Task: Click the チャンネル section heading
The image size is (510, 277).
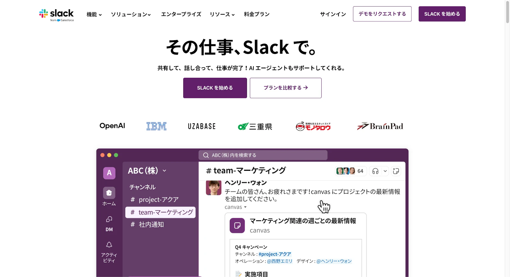Action: click(x=142, y=187)
